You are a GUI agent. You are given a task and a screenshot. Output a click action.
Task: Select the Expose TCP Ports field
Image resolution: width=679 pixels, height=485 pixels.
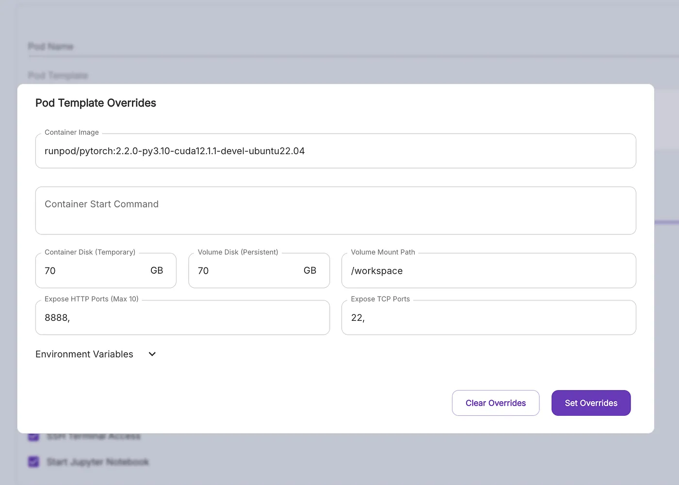[489, 317]
